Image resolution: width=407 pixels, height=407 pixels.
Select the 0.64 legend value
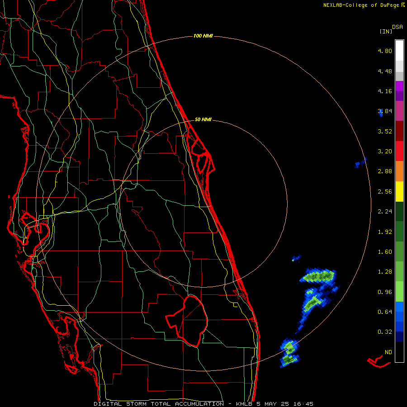(385, 312)
